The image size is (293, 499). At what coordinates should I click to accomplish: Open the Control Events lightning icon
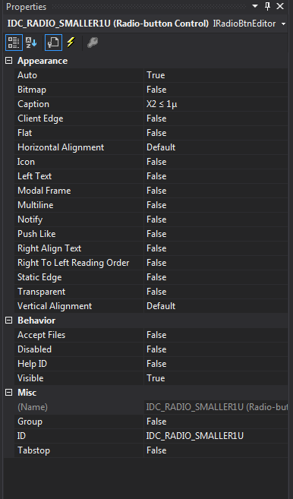click(71, 43)
